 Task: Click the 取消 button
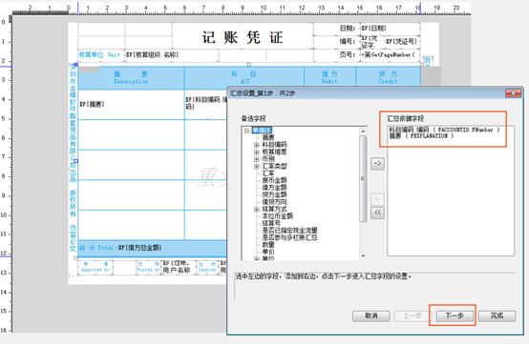pos(371,315)
